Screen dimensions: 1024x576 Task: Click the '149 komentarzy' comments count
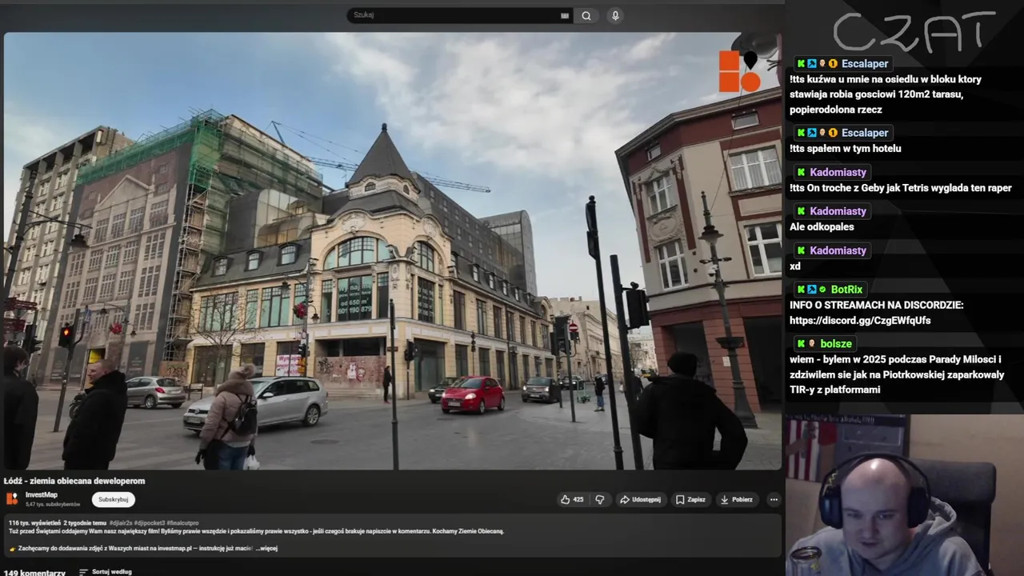tap(34, 573)
